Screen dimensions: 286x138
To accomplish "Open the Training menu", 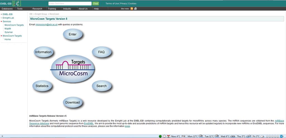I will point(52,9).
